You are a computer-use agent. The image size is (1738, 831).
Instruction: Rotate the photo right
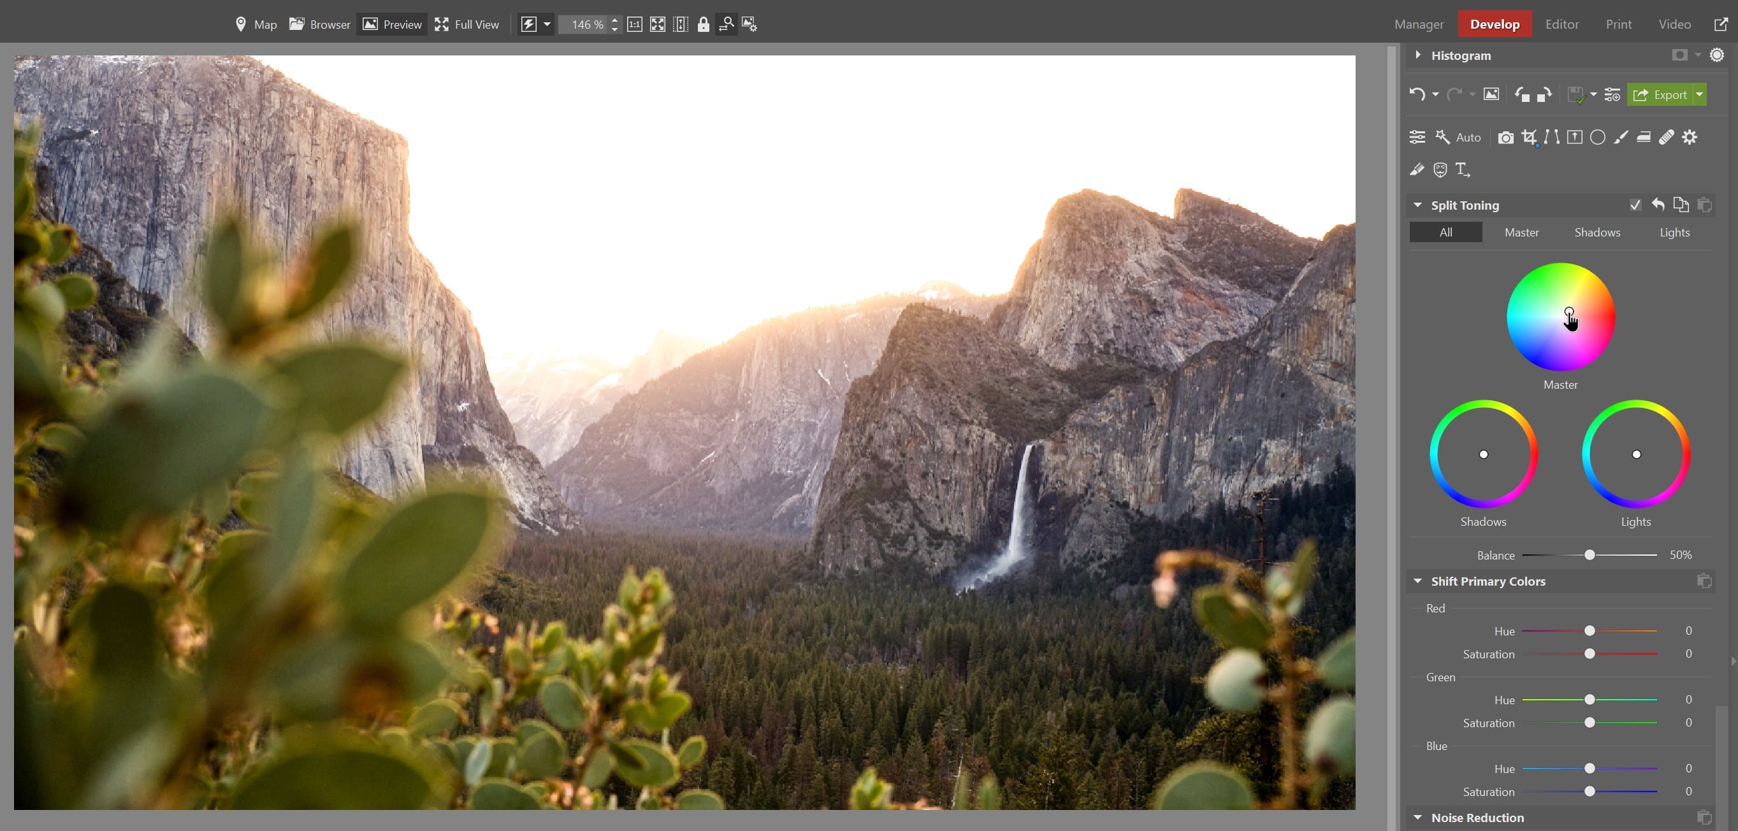(1544, 94)
